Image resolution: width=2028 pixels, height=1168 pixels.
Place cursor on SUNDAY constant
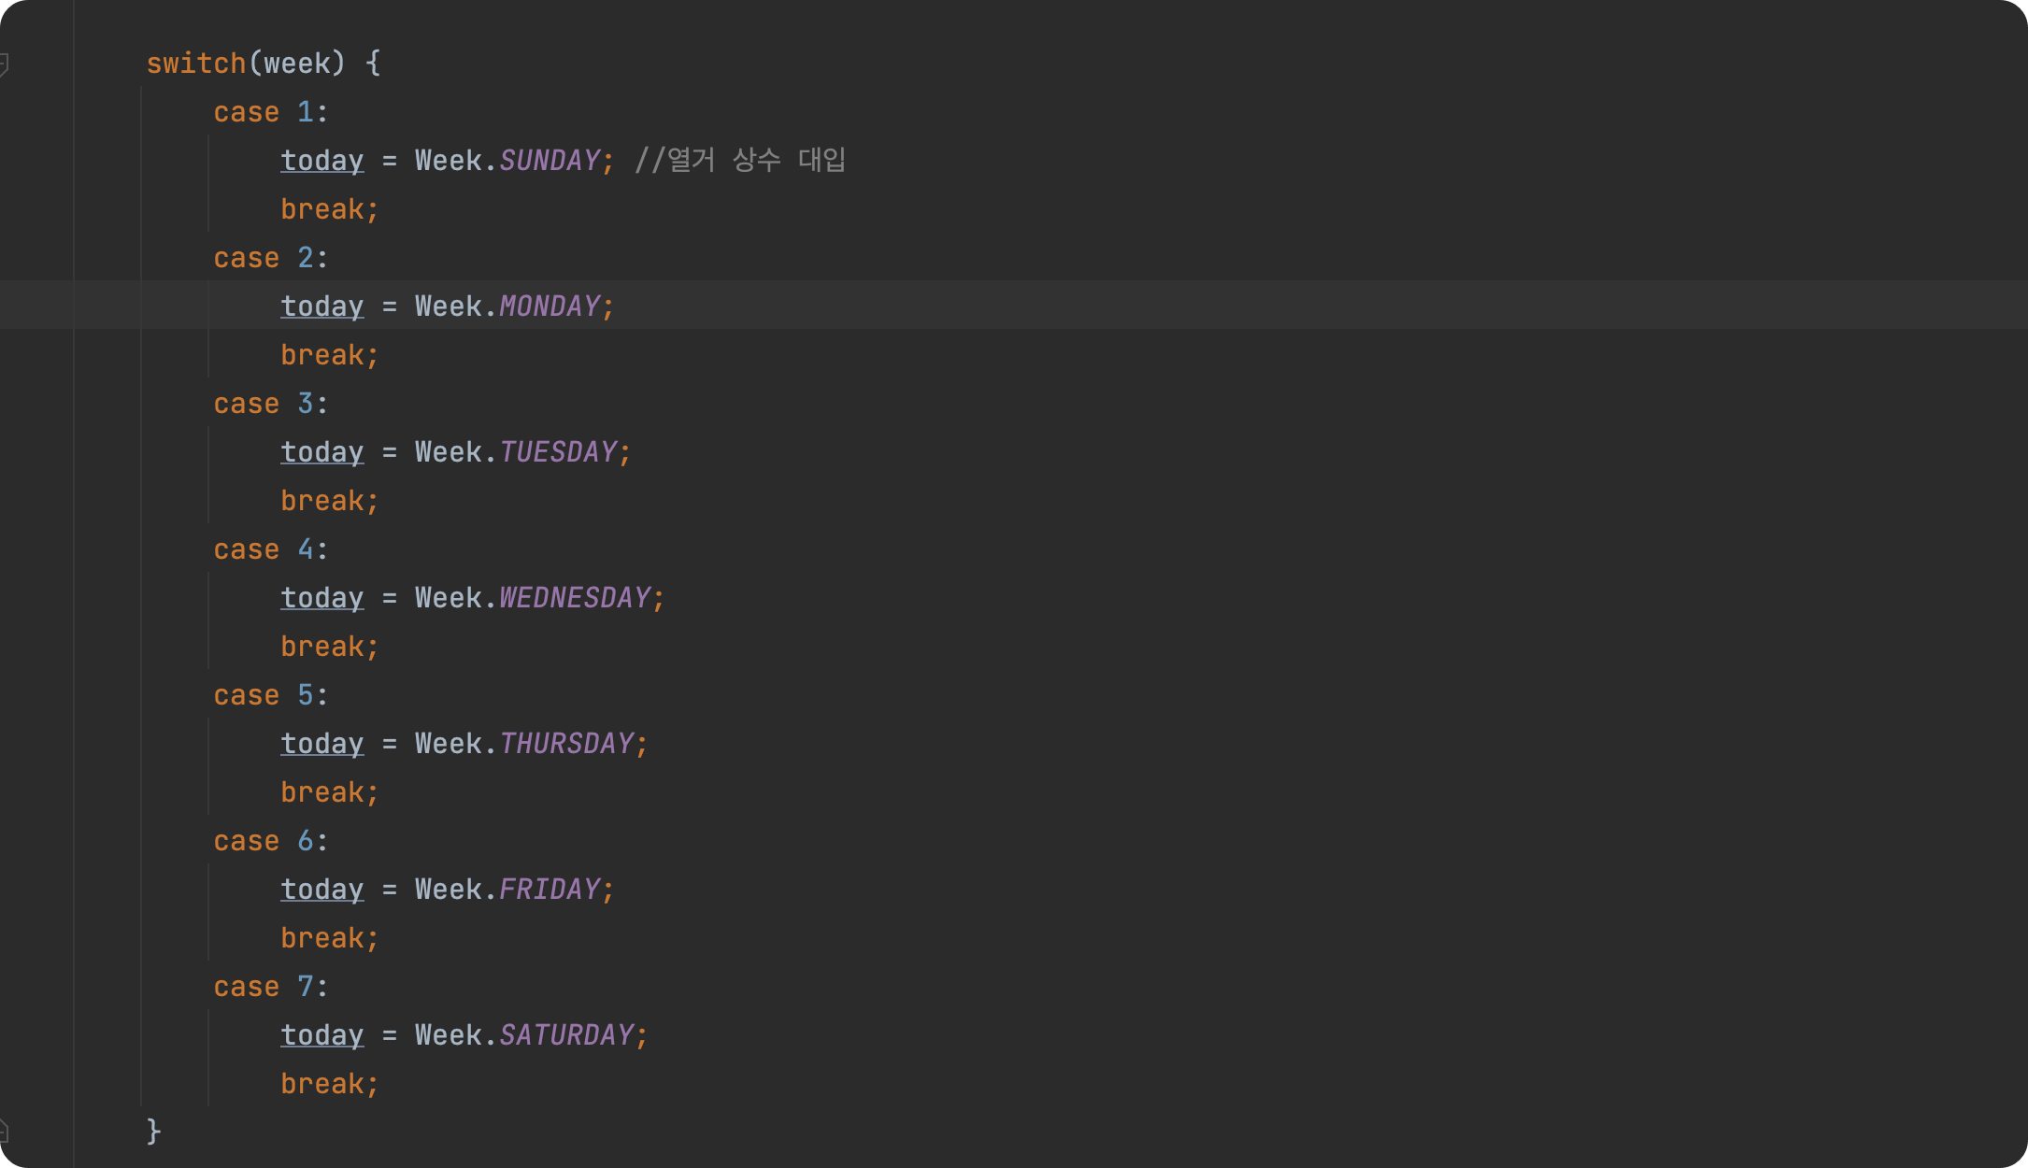[550, 161]
